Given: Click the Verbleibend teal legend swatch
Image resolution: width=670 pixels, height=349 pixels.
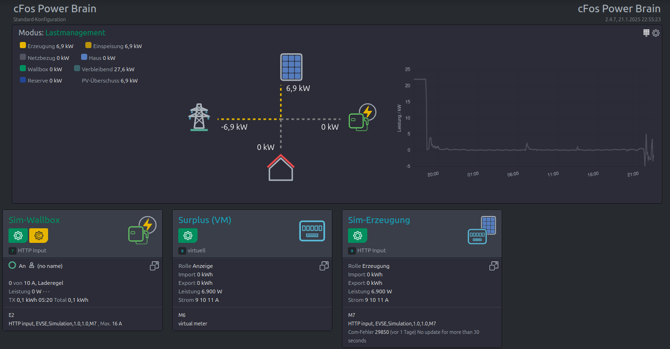Looking at the screenshot, I should [77, 68].
